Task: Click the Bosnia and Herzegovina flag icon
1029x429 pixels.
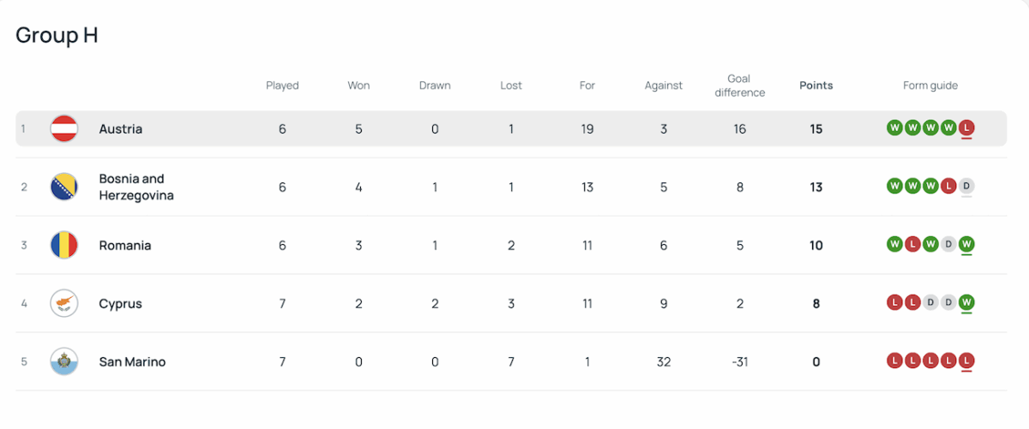Action: click(64, 187)
